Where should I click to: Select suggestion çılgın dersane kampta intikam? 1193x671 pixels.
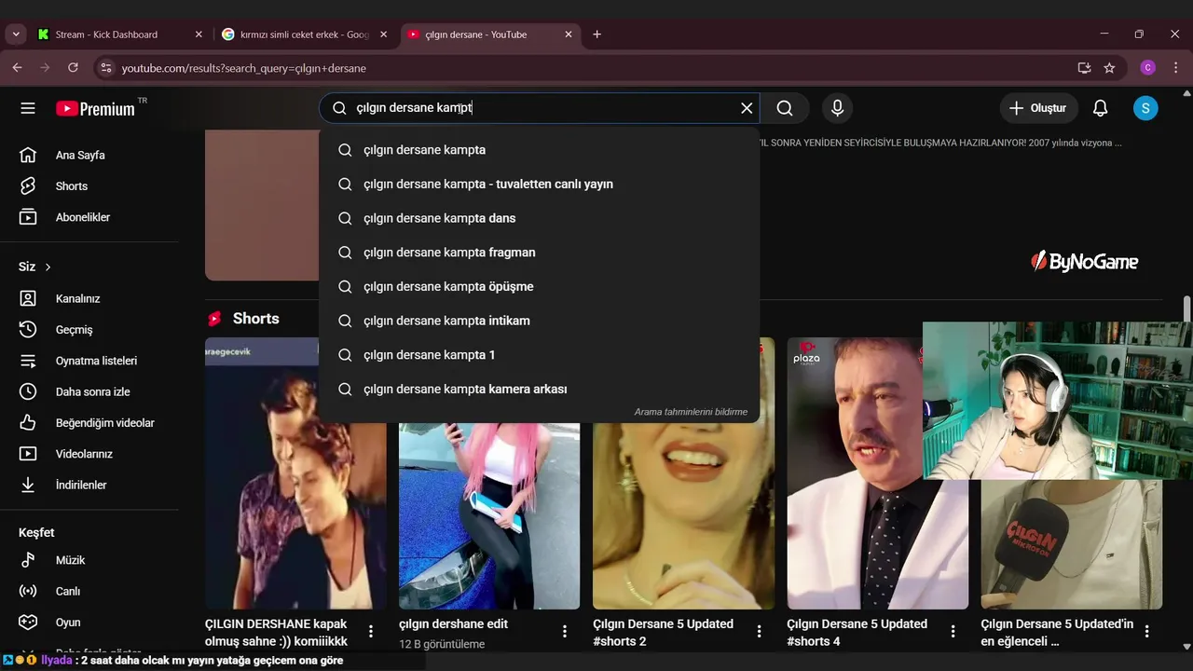539,321
